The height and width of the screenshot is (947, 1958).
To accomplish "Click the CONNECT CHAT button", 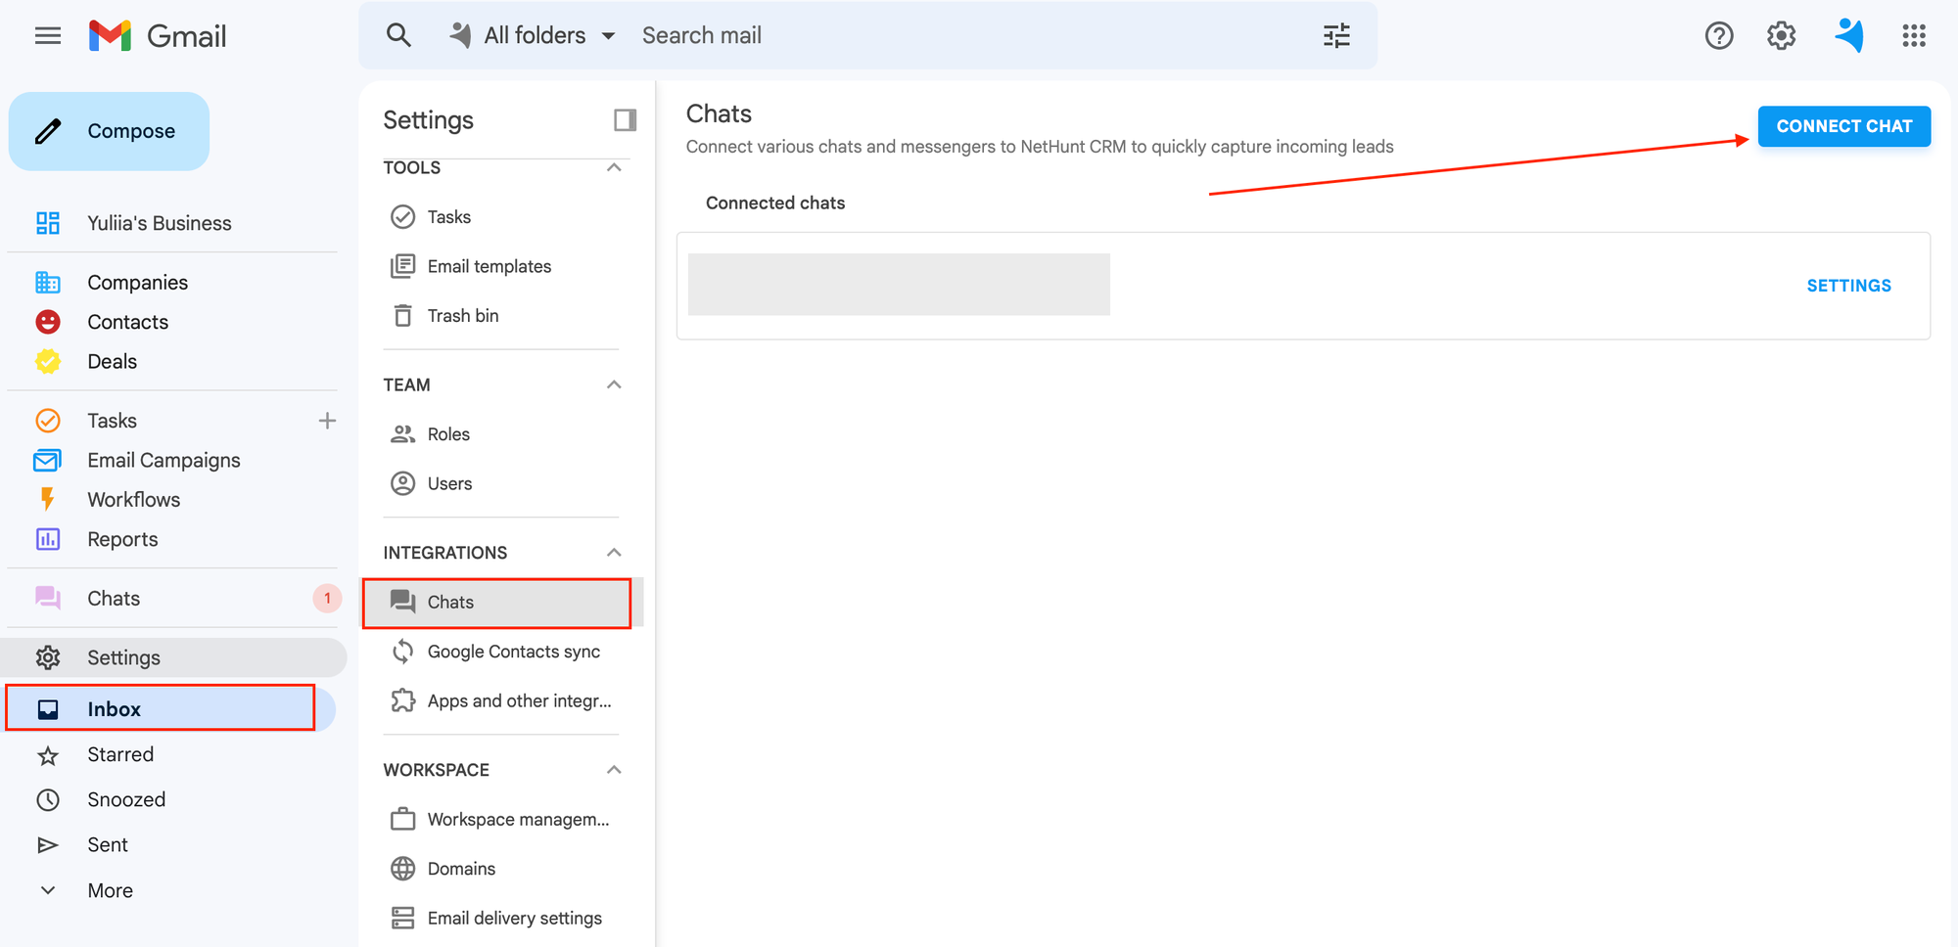I will [1843, 126].
